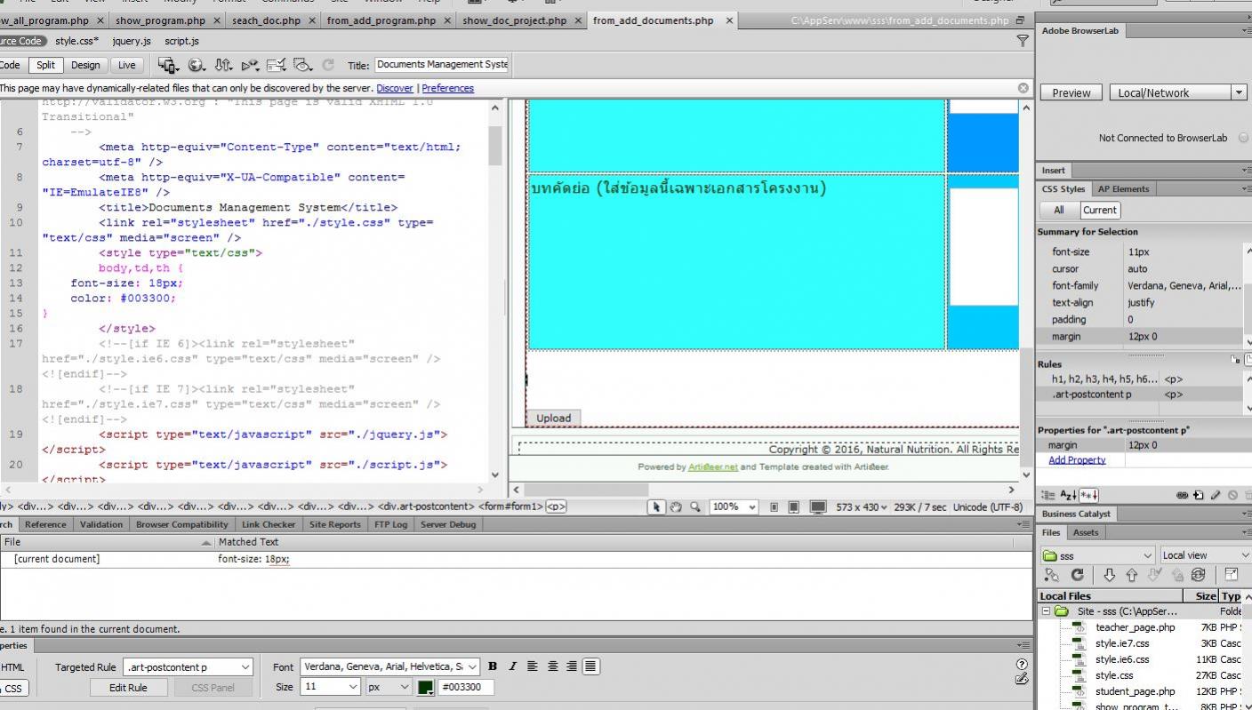
Task: Select the Zoom magnifier tool in status bar
Action: (694, 507)
